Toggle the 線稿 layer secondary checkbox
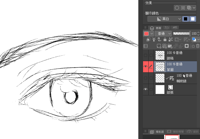This screenshot has width=200, height=139. [151, 55]
